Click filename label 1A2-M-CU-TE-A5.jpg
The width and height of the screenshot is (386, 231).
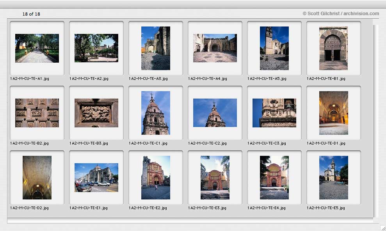click(x=267, y=79)
